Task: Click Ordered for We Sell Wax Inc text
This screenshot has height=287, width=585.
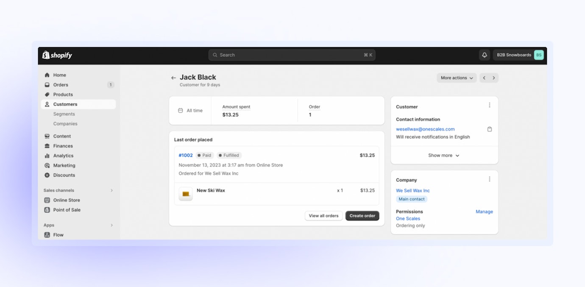Action: coord(209,173)
